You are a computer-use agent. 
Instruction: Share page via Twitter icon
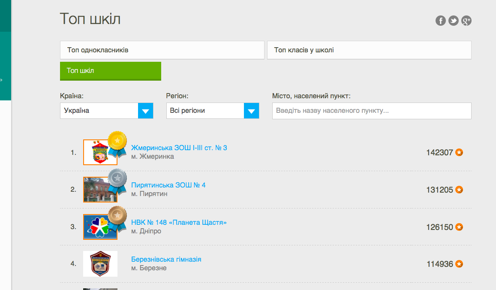(x=453, y=21)
